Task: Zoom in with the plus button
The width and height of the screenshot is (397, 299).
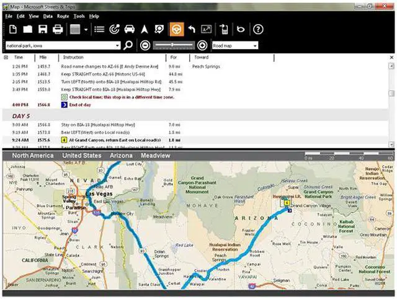Action: (x=202, y=45)
